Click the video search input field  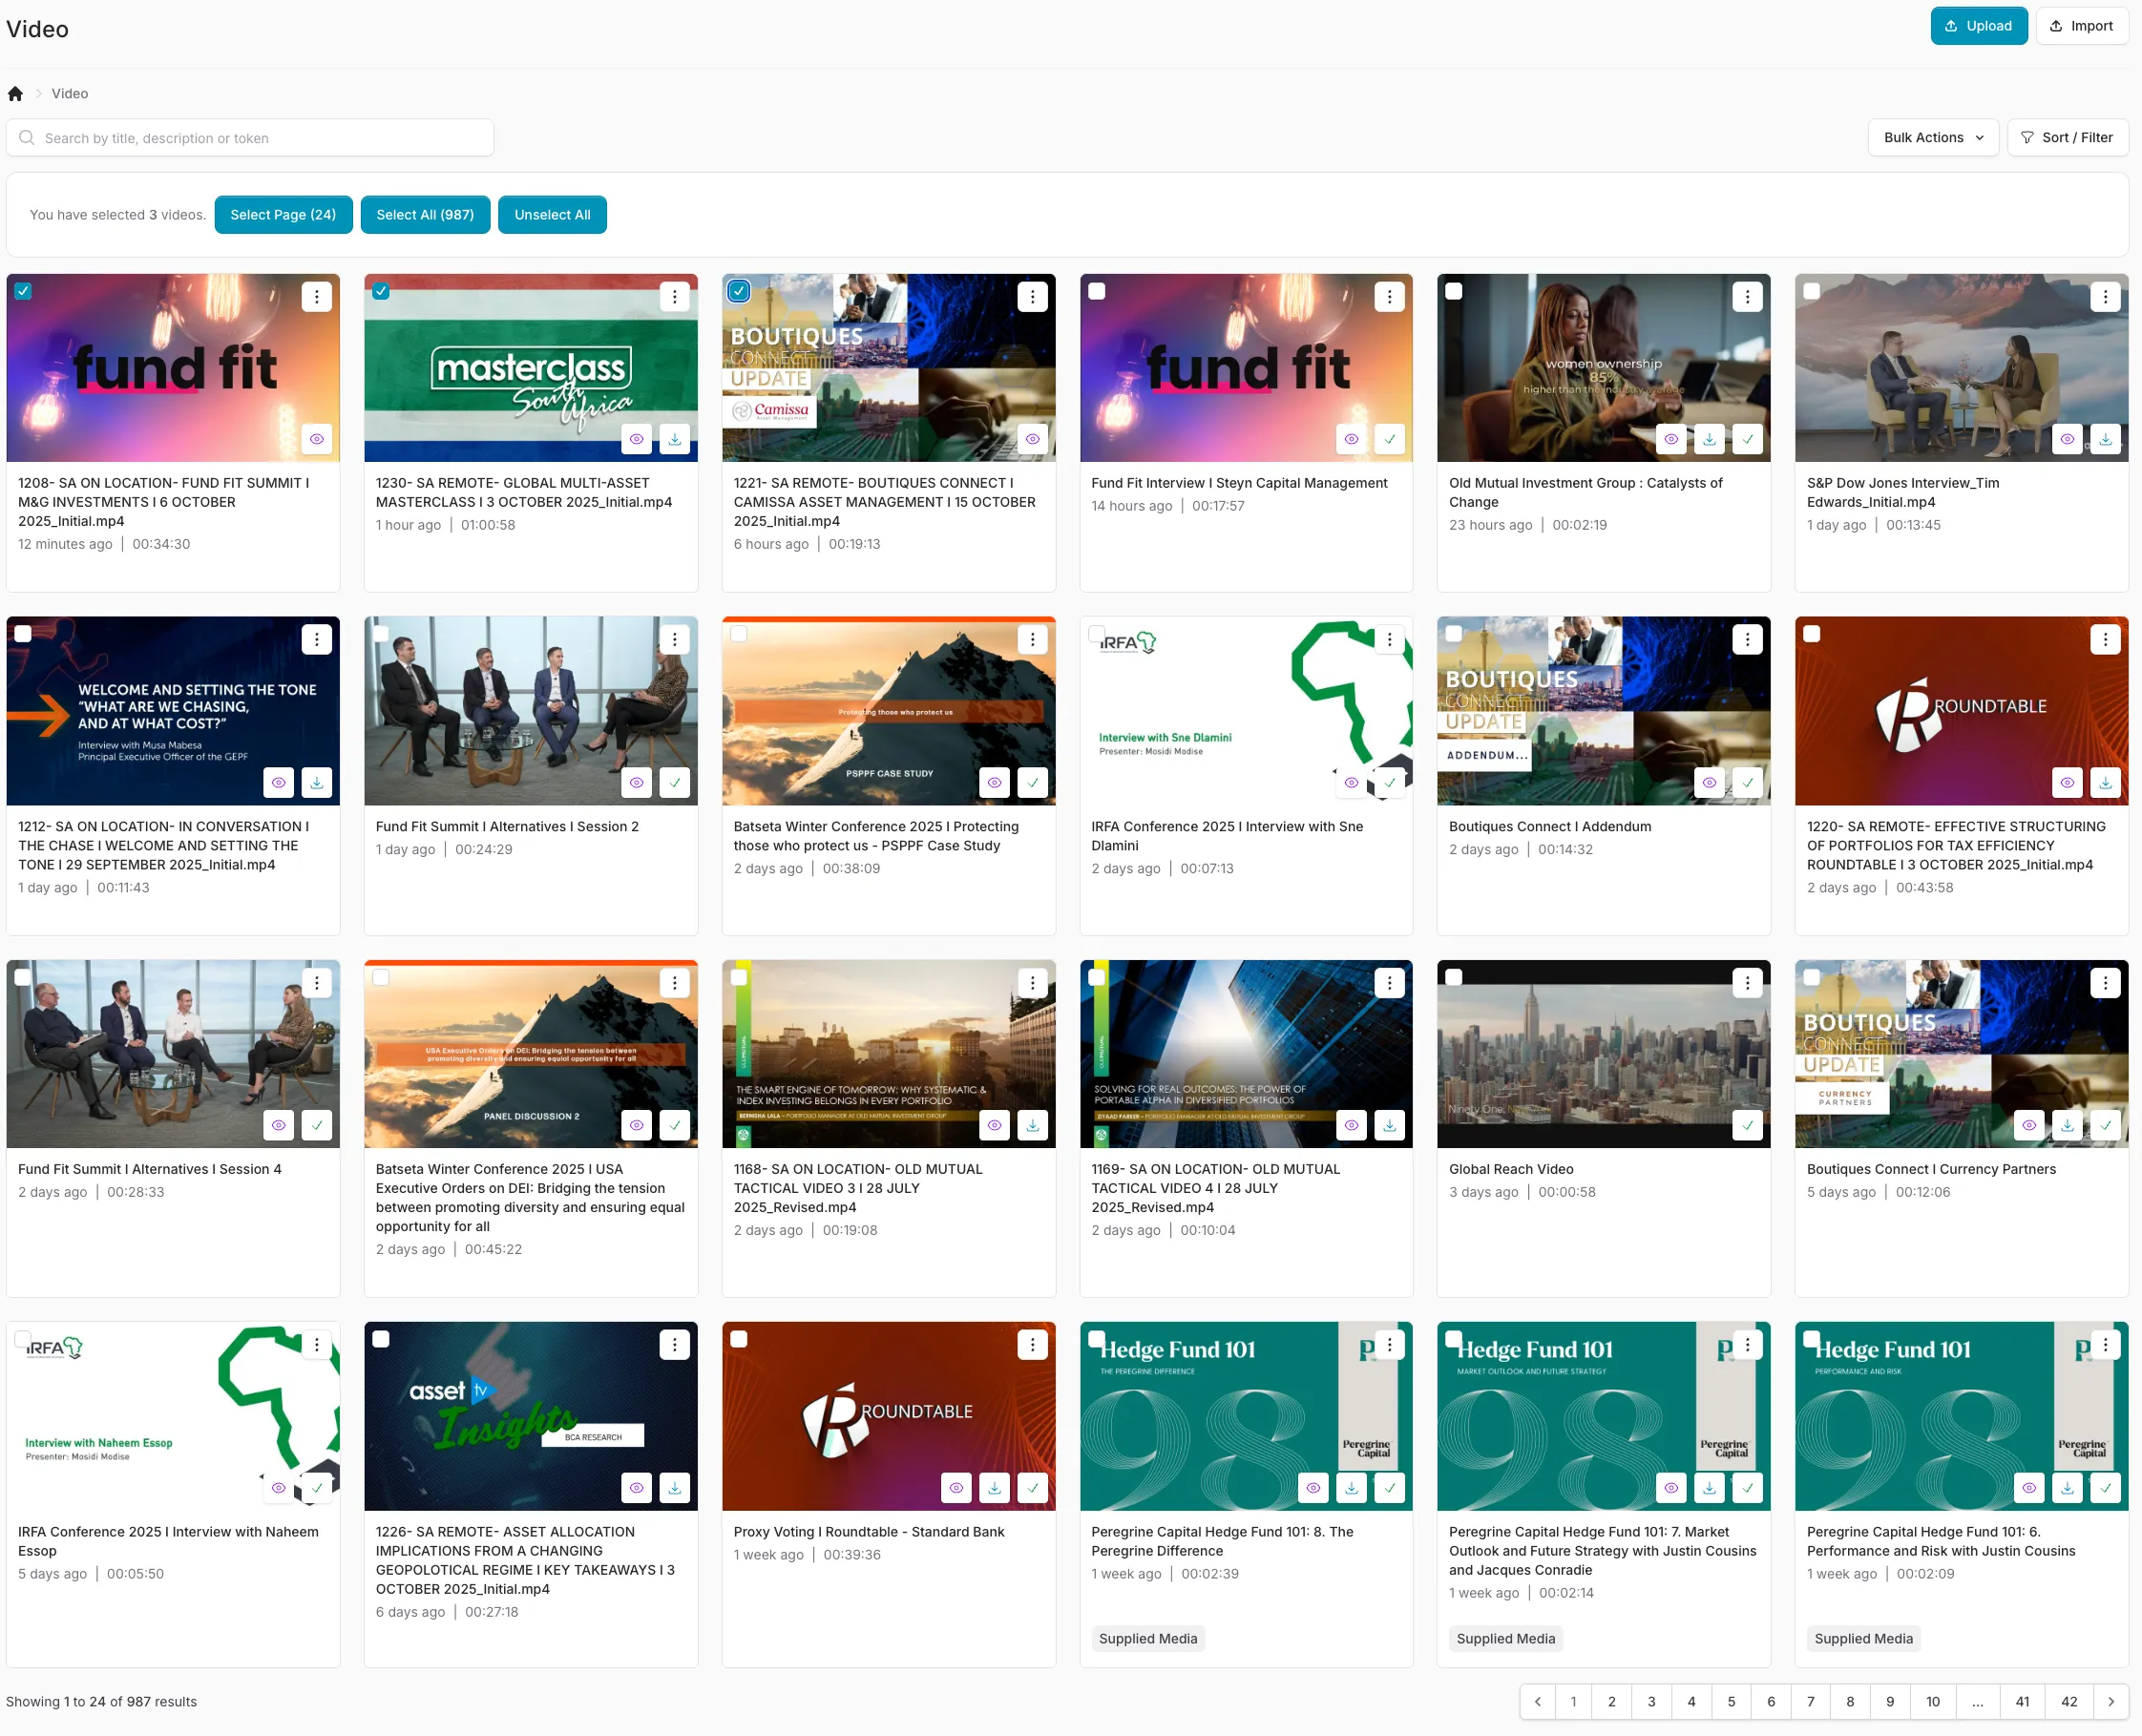(250, 138)
